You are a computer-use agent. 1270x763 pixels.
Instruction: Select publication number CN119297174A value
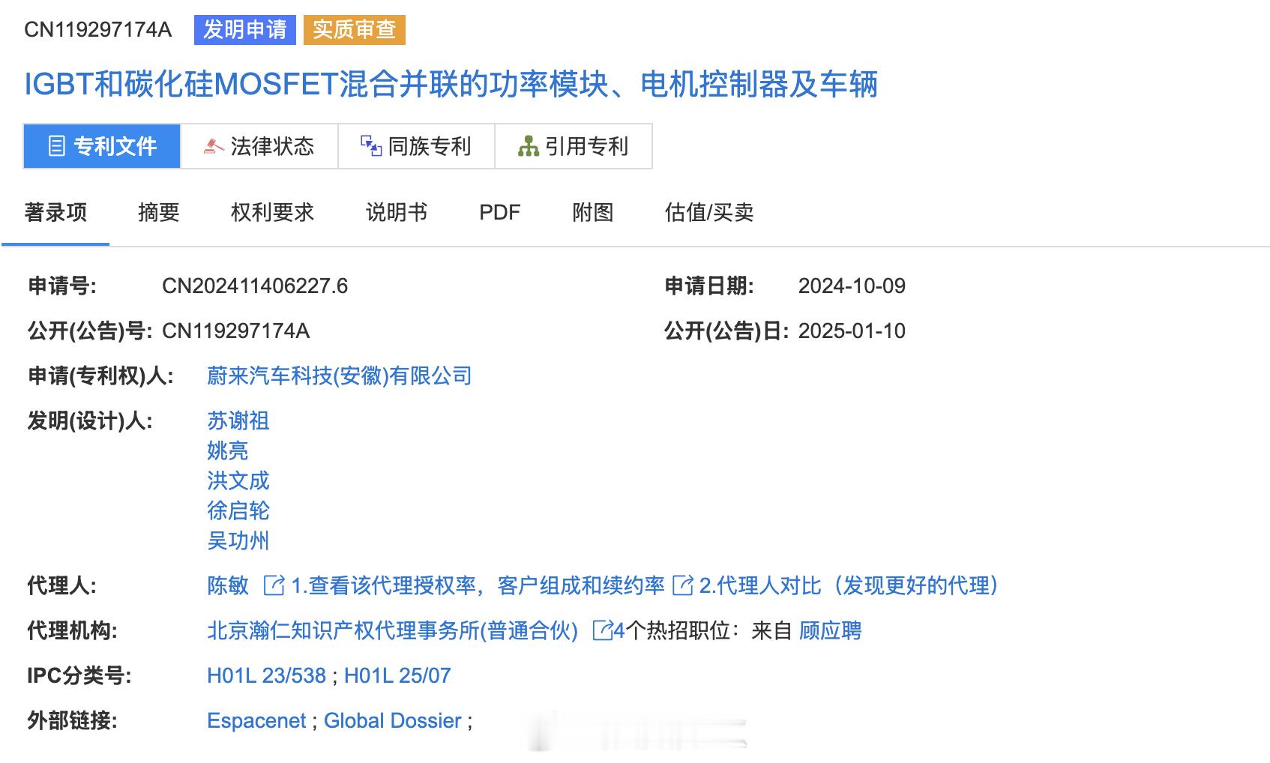tap(235, 331)
